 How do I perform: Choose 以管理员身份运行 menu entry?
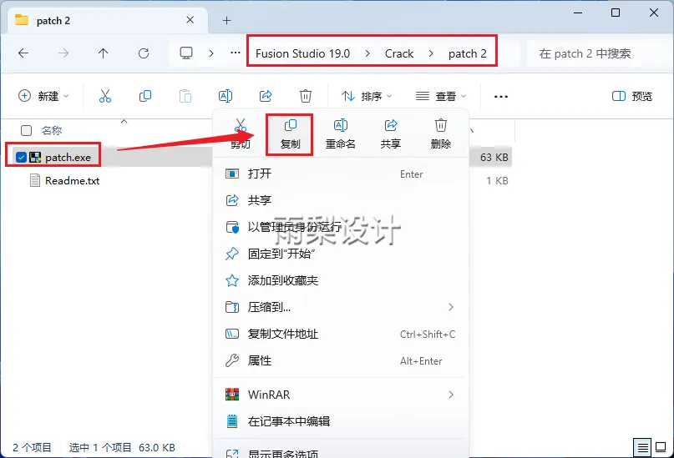tap(340, 227)
